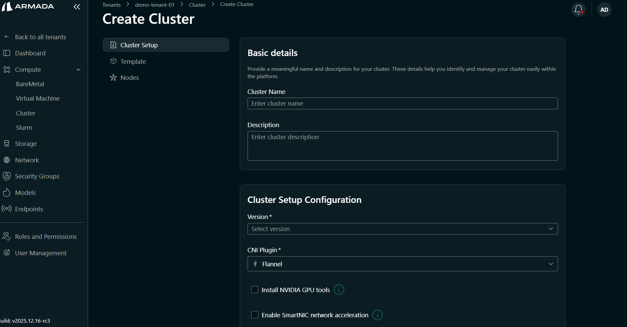627x327 pixels.
Task: Click the Endpoints broadcast icon
Action: point(7,209)
